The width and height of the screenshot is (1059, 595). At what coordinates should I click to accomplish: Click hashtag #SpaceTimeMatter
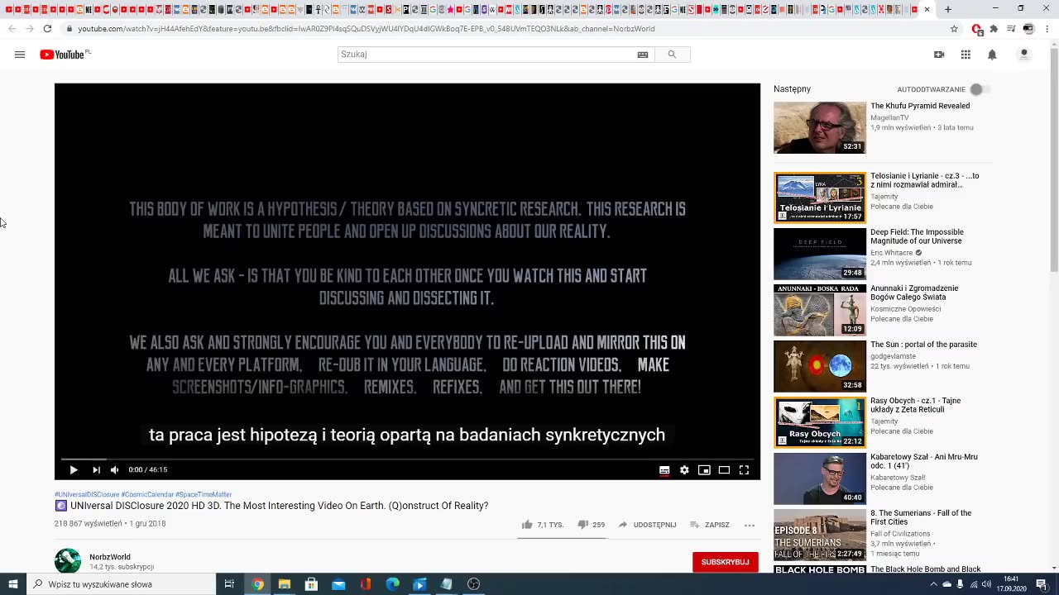coord(204,494)
